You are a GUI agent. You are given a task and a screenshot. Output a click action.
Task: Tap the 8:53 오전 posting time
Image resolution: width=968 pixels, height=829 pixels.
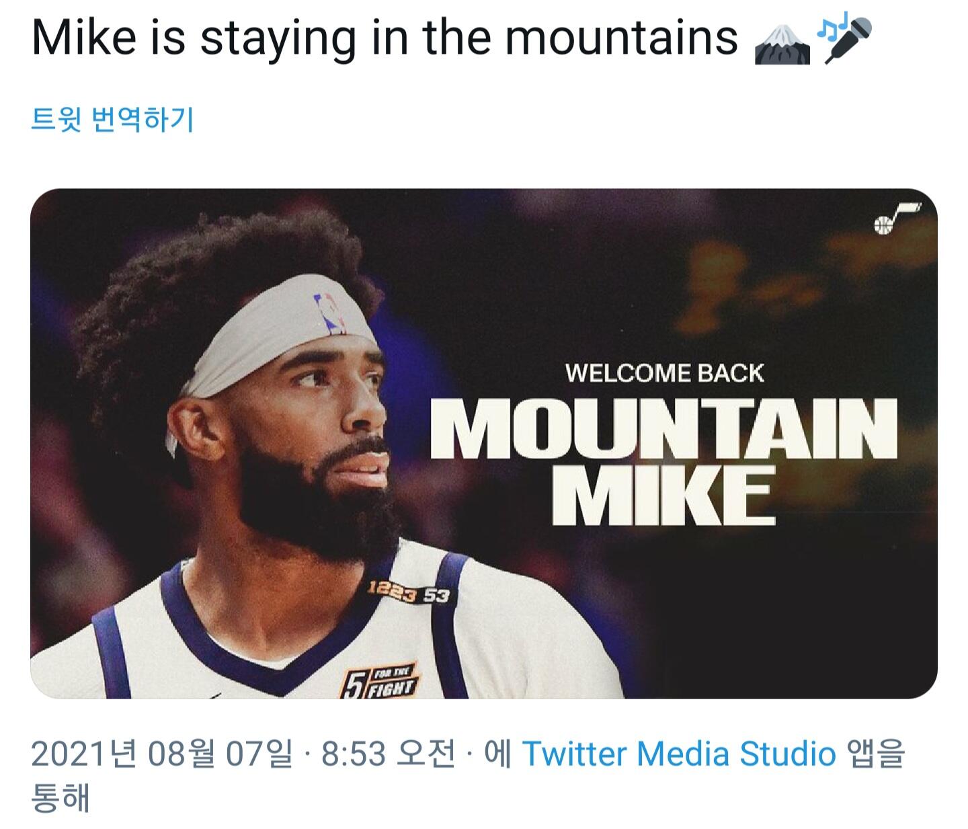[x=388, y=754]
